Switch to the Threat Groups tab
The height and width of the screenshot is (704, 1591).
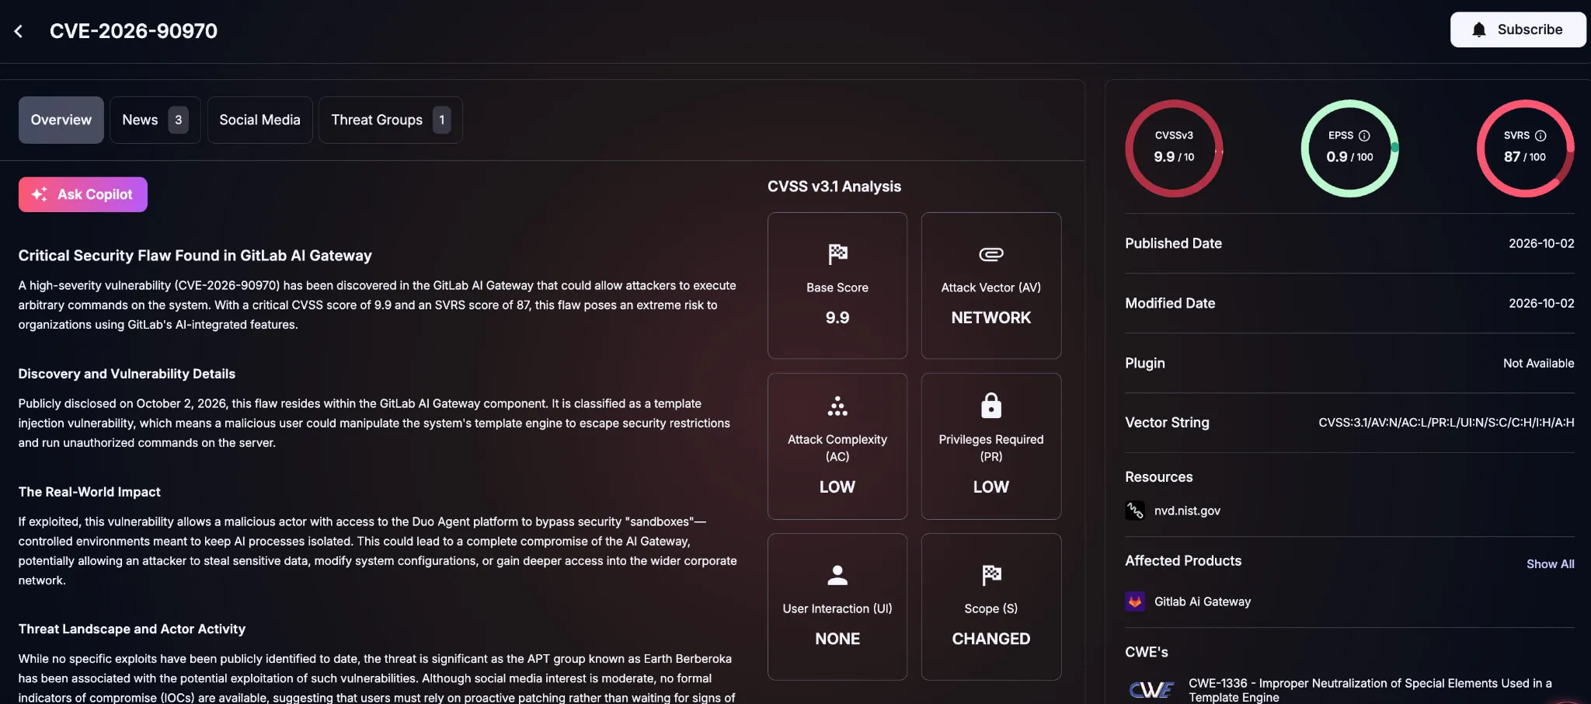[x=391, y=120]
